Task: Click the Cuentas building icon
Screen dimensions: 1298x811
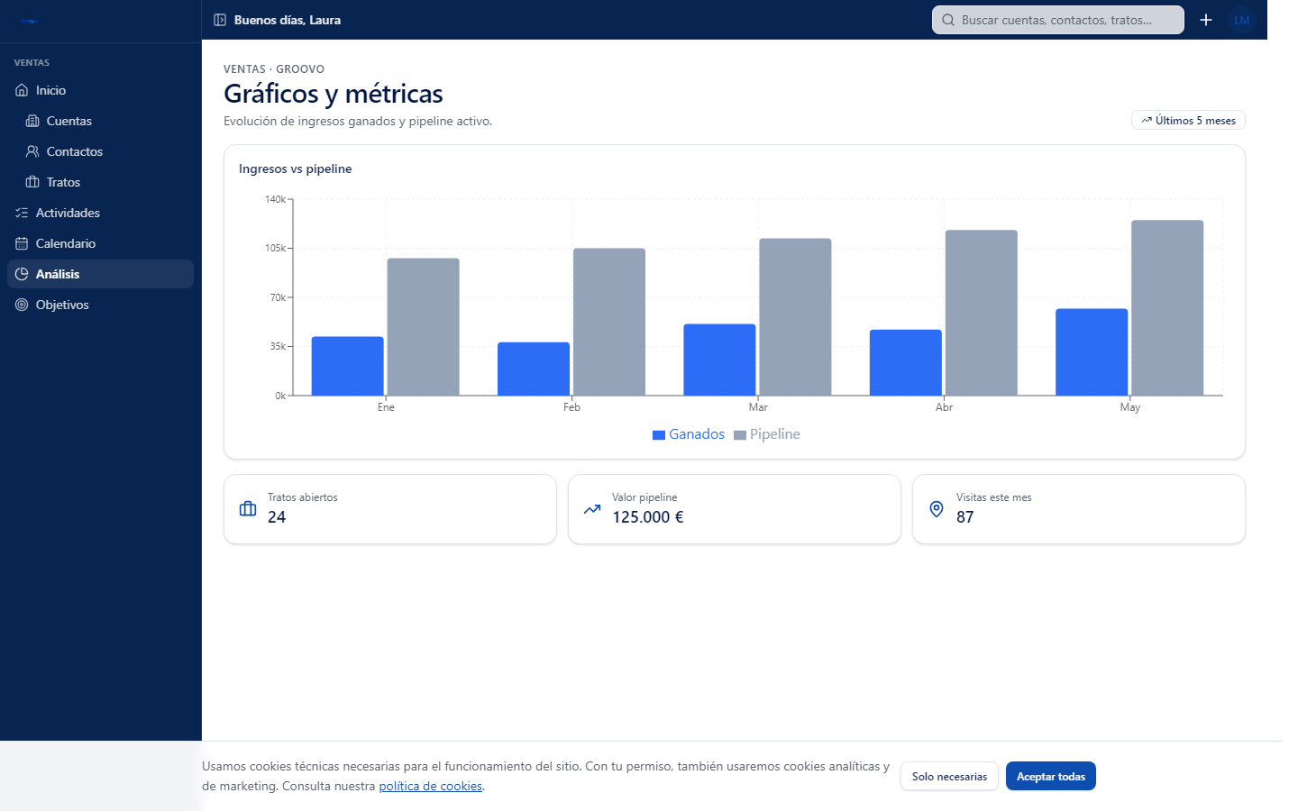Action: coord(32,121)
